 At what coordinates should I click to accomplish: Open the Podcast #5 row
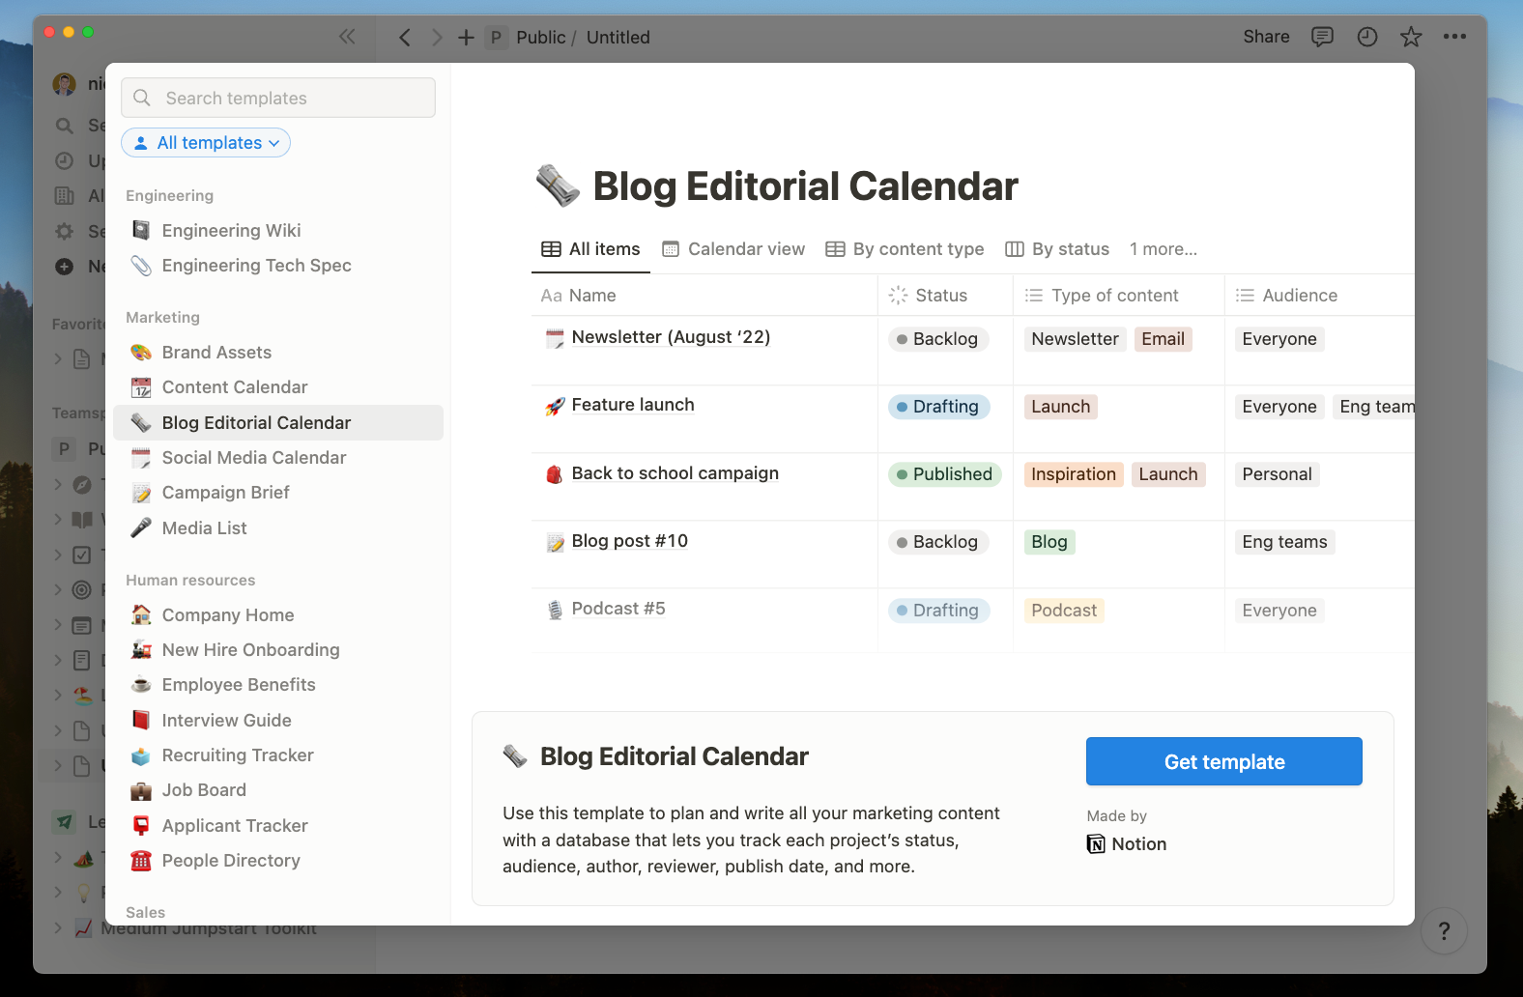[x=618, y=609]
